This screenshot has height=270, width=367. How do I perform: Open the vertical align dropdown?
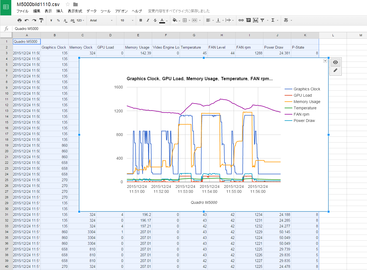tap(220, 20)
